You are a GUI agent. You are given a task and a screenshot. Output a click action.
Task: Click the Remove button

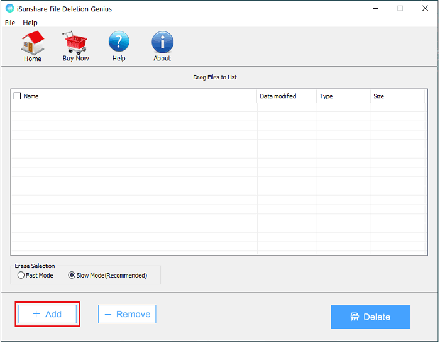tap(127, 314)
